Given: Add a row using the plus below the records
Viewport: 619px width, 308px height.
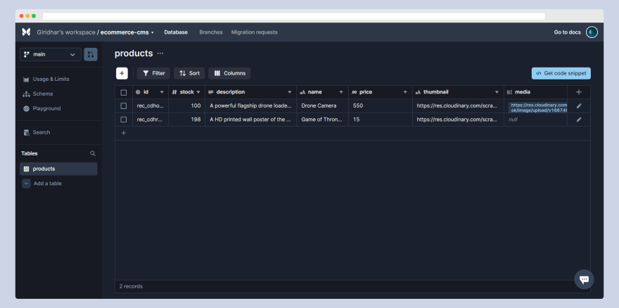Looking at the screenshot, I should (124, 133).
